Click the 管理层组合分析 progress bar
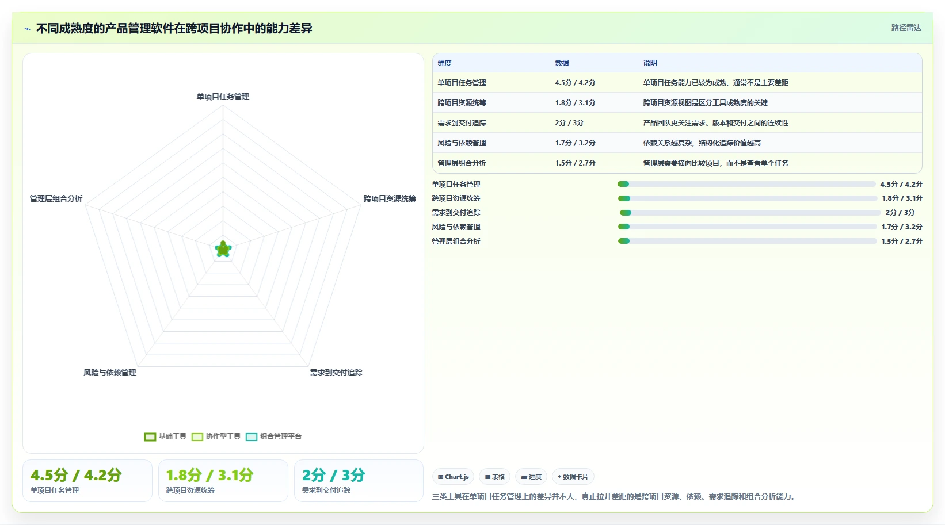 pyautogui.click(x=748, y=241)
